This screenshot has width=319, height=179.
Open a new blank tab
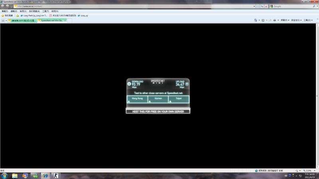69,21
